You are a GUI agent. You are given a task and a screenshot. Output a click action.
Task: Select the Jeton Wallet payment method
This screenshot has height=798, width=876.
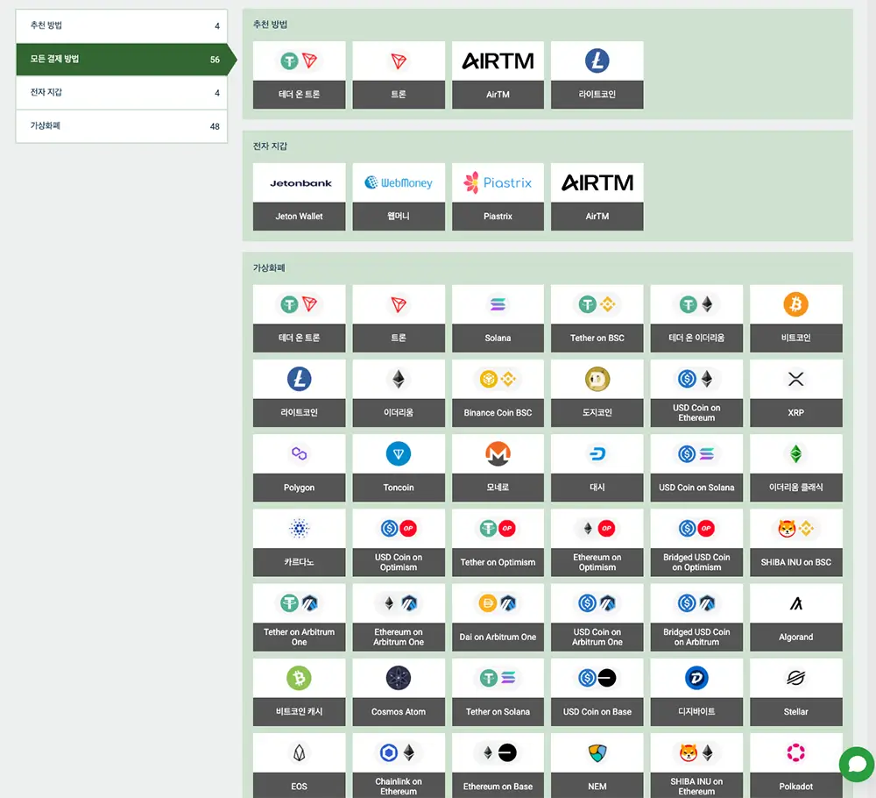pos(299,196)
